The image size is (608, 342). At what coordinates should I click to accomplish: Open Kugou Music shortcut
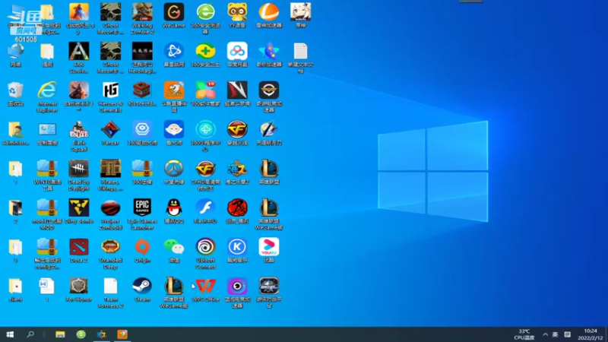237,251
